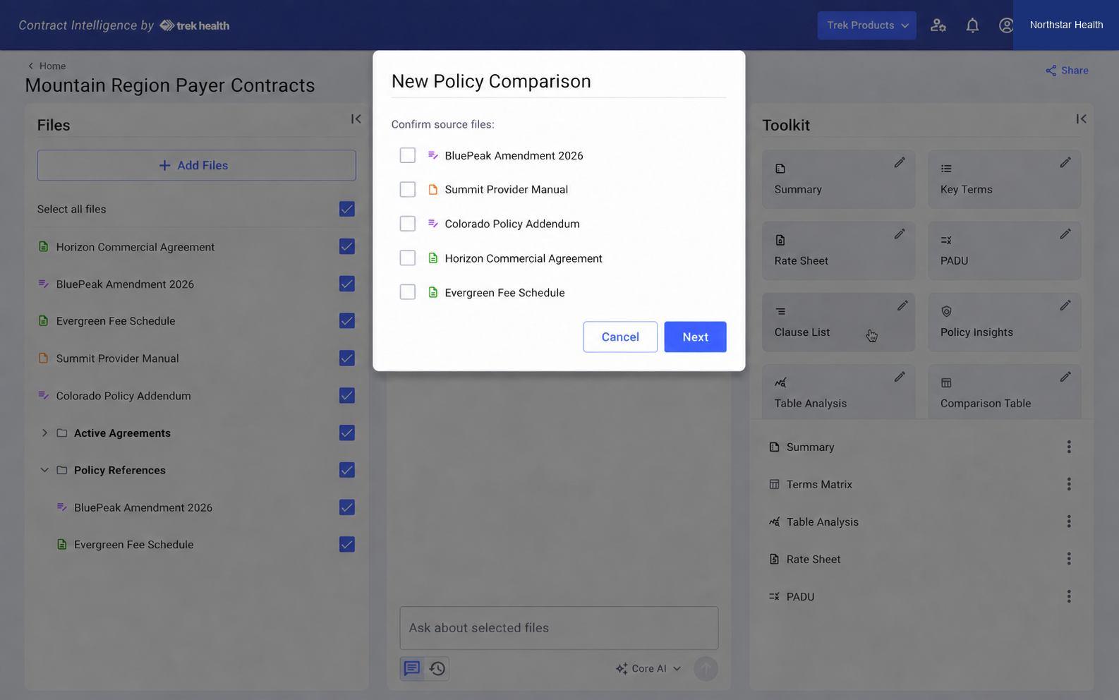Open user management icon in header

click(938, 25)
